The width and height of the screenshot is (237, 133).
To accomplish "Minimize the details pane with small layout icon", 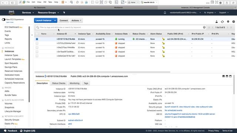I will click(224, 76).
